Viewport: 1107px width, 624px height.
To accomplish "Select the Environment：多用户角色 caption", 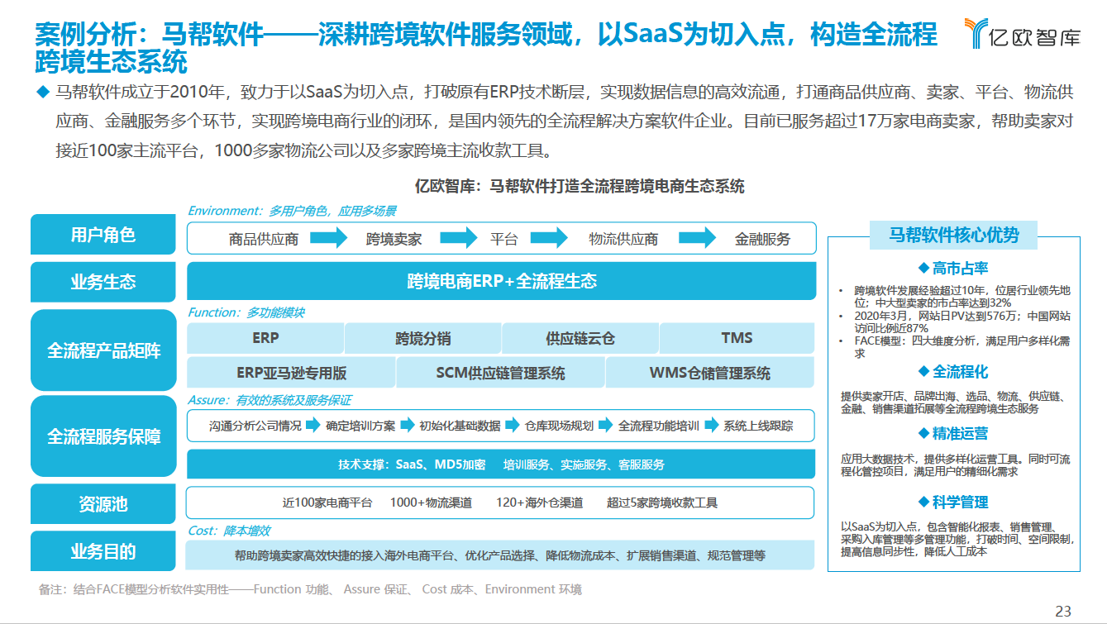I will tap(292, 211).
